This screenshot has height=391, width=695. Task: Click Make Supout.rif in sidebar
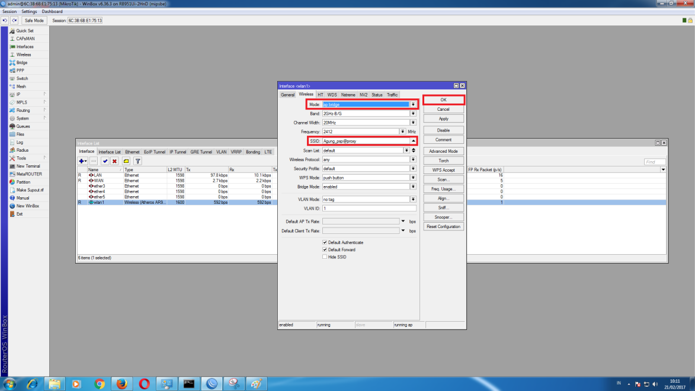tap(30, 190)
